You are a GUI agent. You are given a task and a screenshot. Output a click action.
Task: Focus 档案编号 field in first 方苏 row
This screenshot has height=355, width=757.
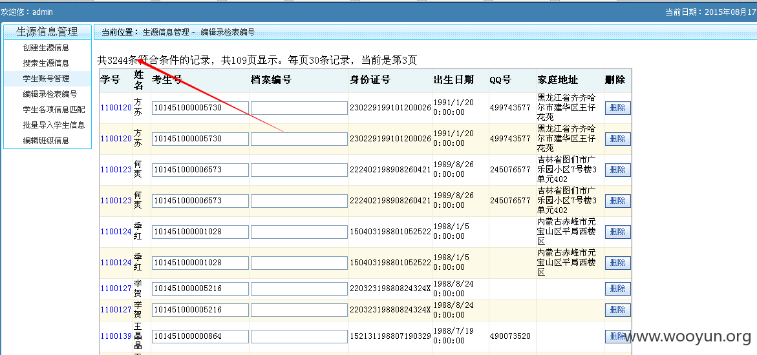point(299,108)
